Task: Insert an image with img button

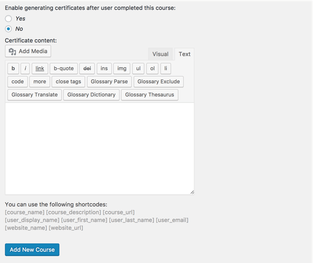Action: [122, 69]
